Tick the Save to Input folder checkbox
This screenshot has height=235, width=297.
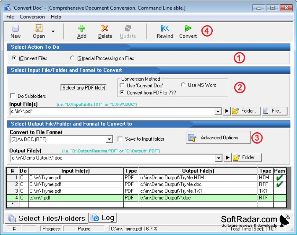coord(120,139)
